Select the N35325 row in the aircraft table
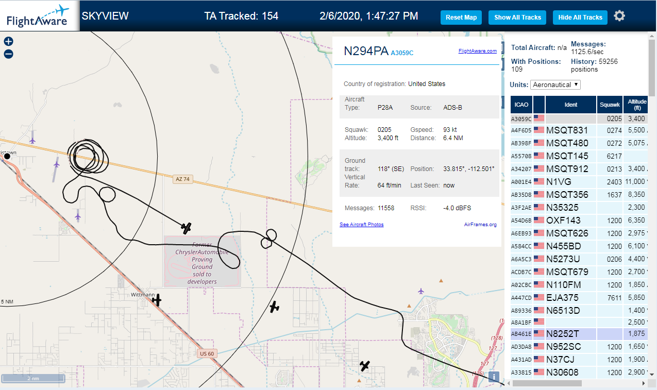Viewport: 657px width, 390px height. coord(579,208)
